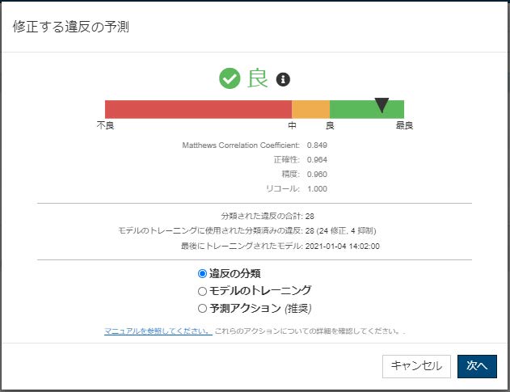
Task: Click the large green 良 rating text
Action: (x=257, y=78)
